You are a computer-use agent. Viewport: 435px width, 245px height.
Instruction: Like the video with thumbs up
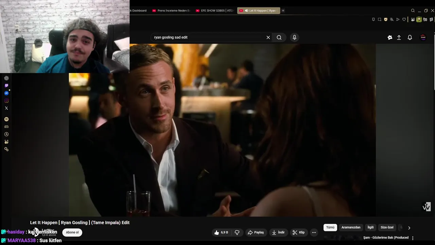[221, 232]
